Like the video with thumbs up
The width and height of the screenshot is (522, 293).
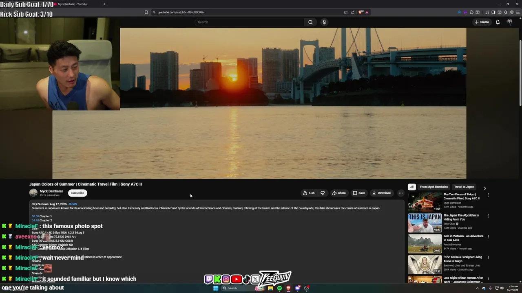(x=309, y=193)
